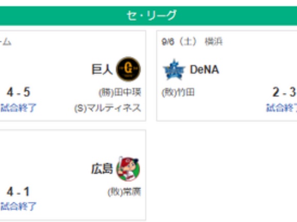Click the Hiroshima Carp mascot logo
The height and width of the screenshot is (222, 297).
click(x=128, y=169)
